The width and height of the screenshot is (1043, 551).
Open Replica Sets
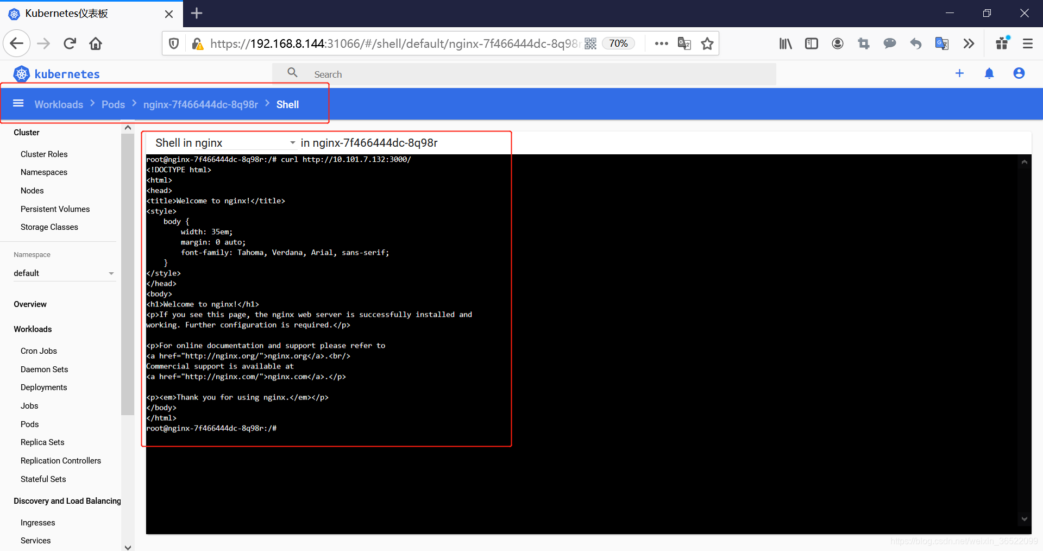coord(42,442)
